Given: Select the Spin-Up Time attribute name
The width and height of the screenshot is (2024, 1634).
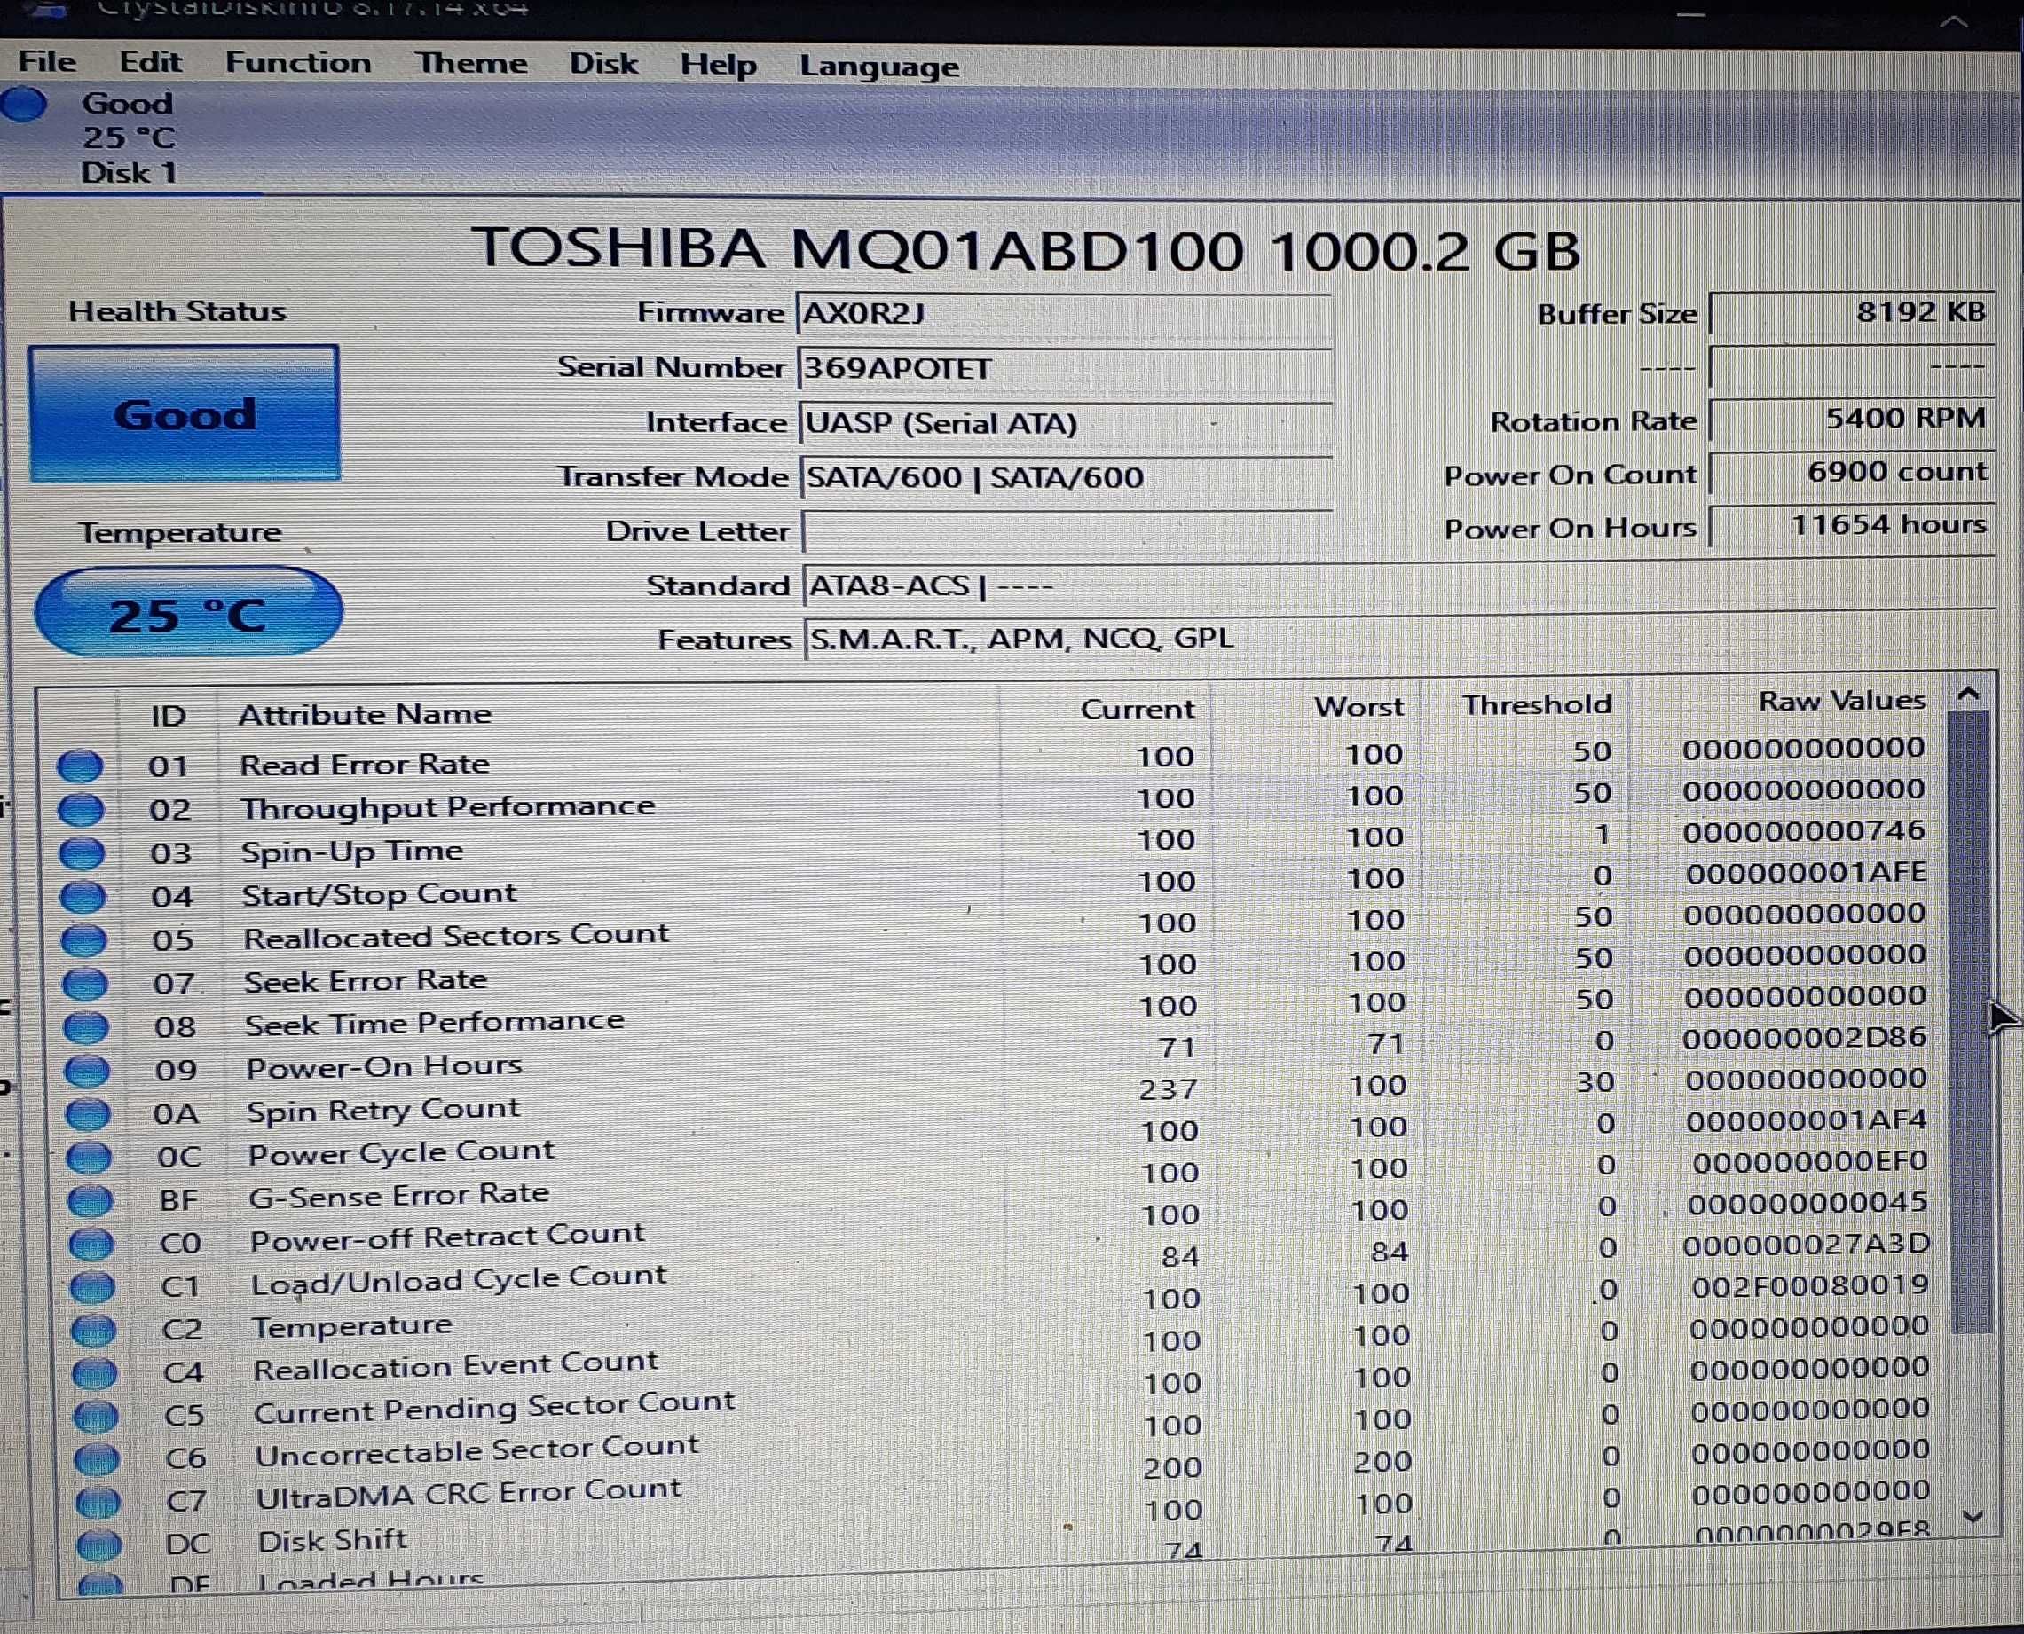Looking at the screenshot, I should pos(352,852).
